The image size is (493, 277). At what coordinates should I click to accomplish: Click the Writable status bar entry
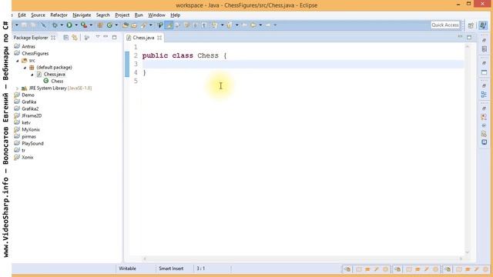(x=127, y=269)
